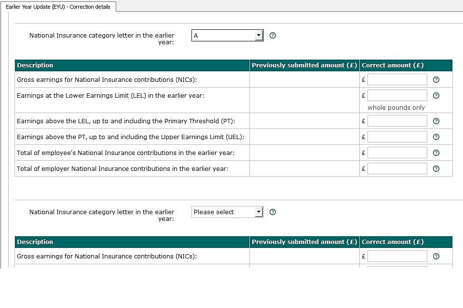Click the field for earnings up to Primary Threshold
Viewport: 463px width, 308px height.
pyautogui.click(x=397, y=121)
